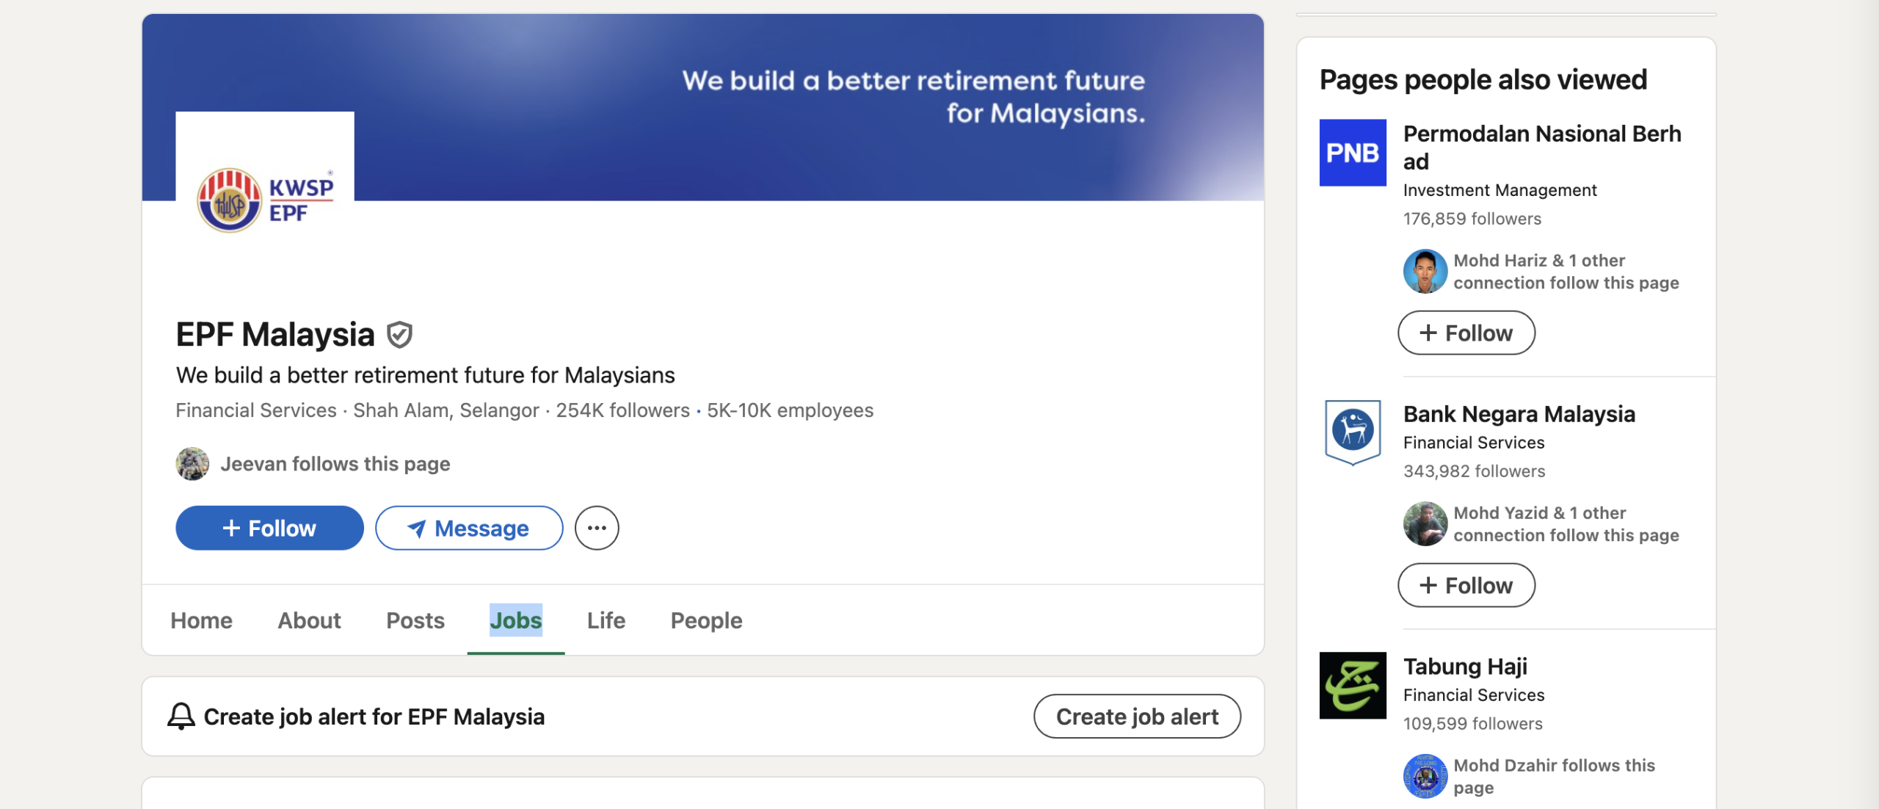Screen dimensions: 1879x809
Task: Switch to the People tab
Action: (x=706, y=621)
